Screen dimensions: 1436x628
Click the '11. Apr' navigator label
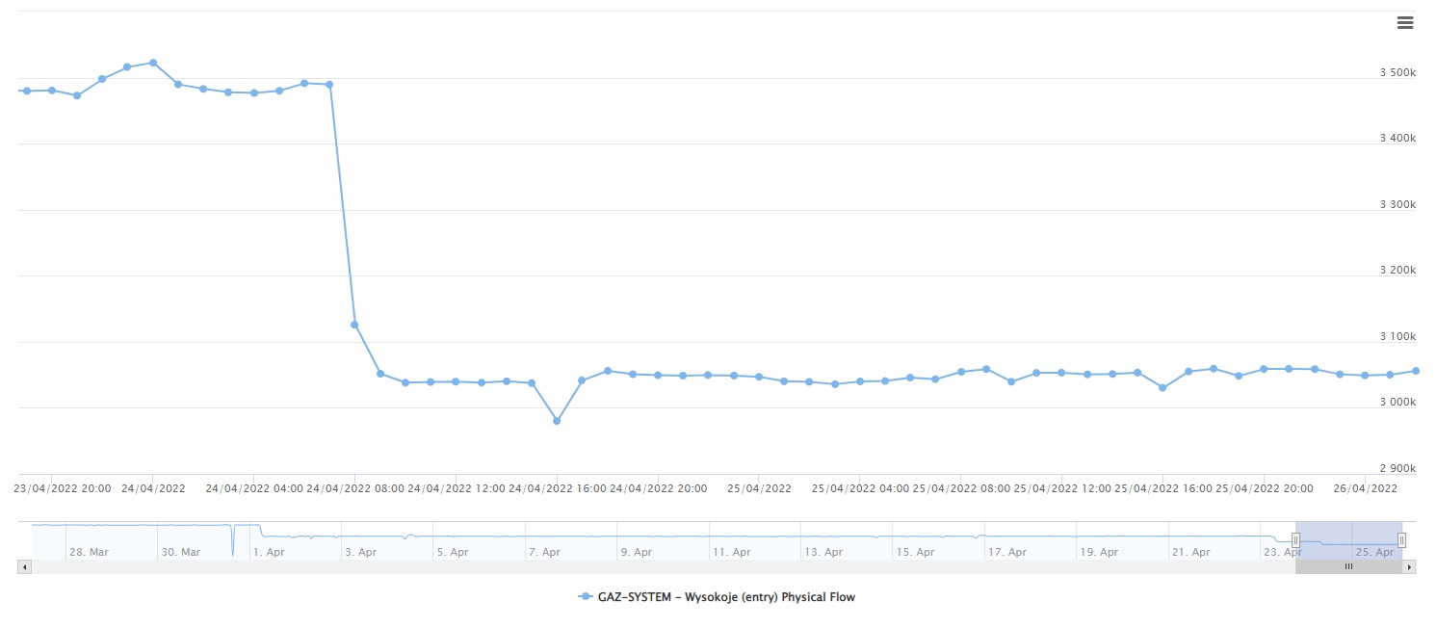click(731, 552)
